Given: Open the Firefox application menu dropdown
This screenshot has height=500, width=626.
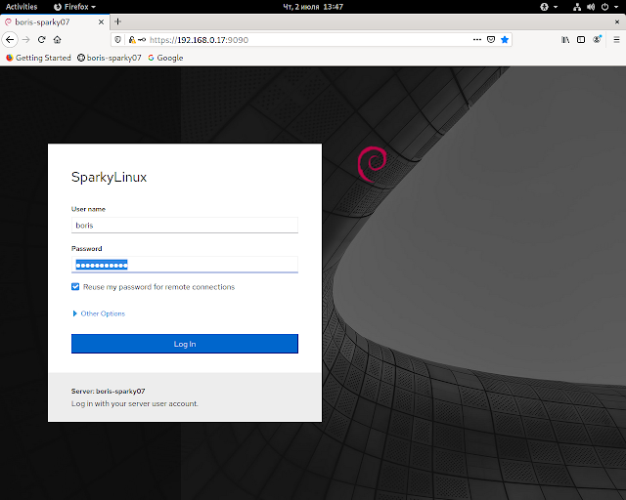Looking at the screenshot, I should (x=74, y=7).
